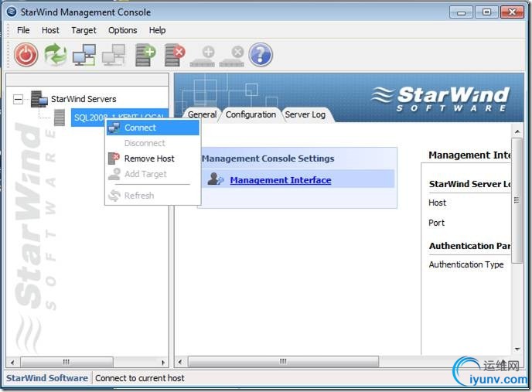532x392 pixels.
Task: Switch to the Server Log tab
Action: coord(305,114)
